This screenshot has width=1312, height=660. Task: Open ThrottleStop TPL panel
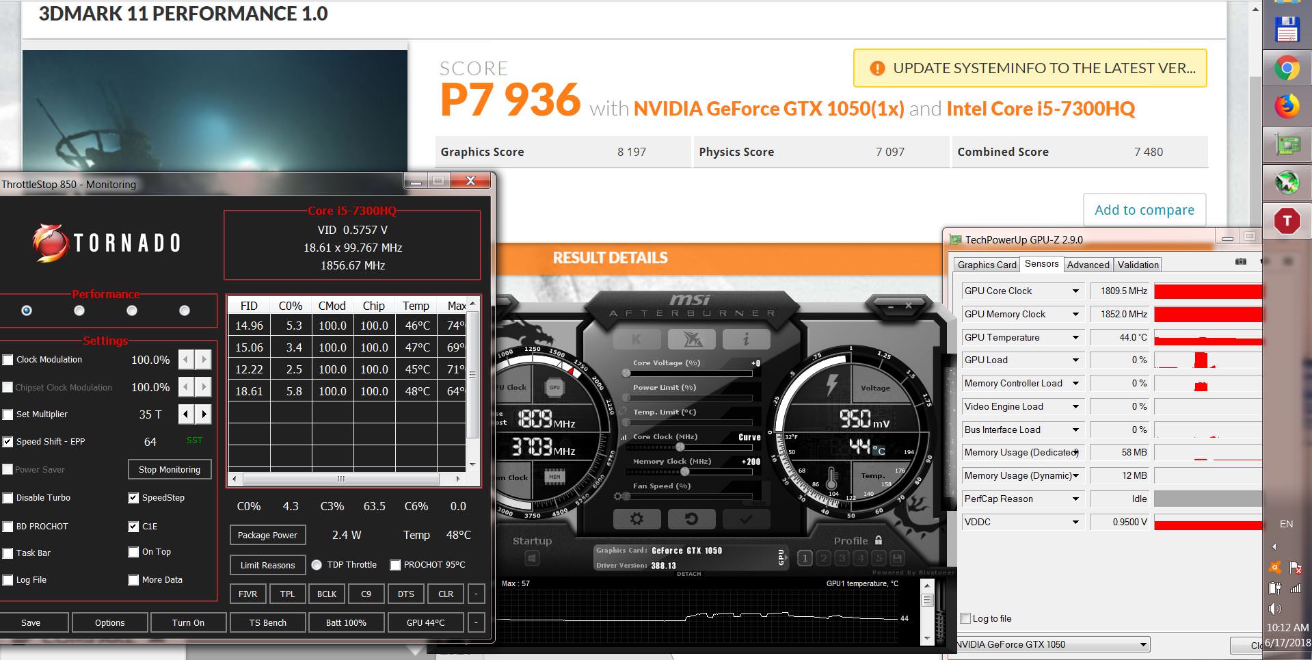(x=288, y=594)
